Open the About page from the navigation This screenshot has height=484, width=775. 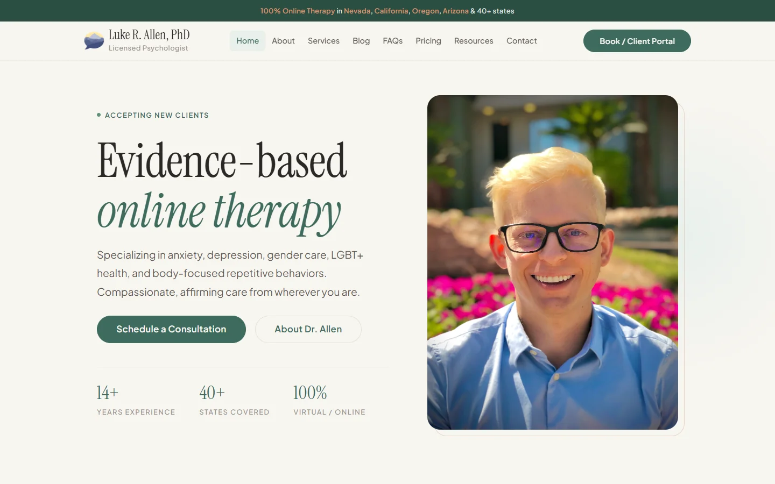coord(283,40)
